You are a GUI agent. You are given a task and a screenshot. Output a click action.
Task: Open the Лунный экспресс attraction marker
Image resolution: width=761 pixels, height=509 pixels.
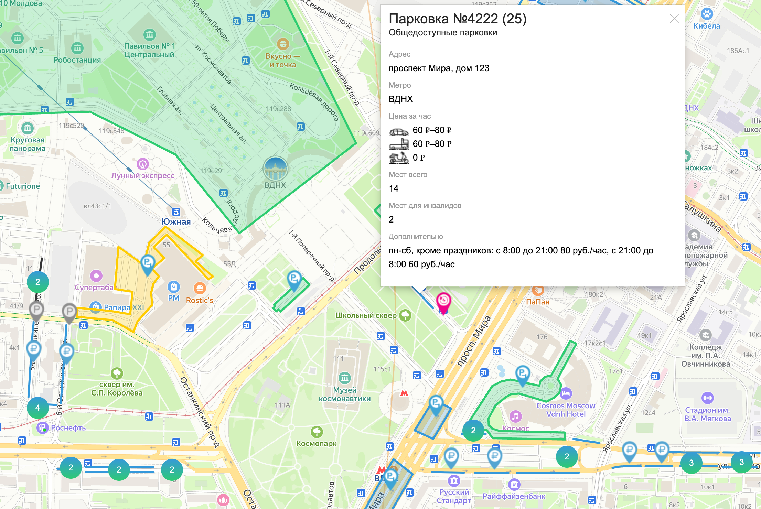click(x=143, y=164)
